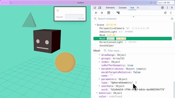Click the sphere tag on Mesh

(x=110, y=39)
